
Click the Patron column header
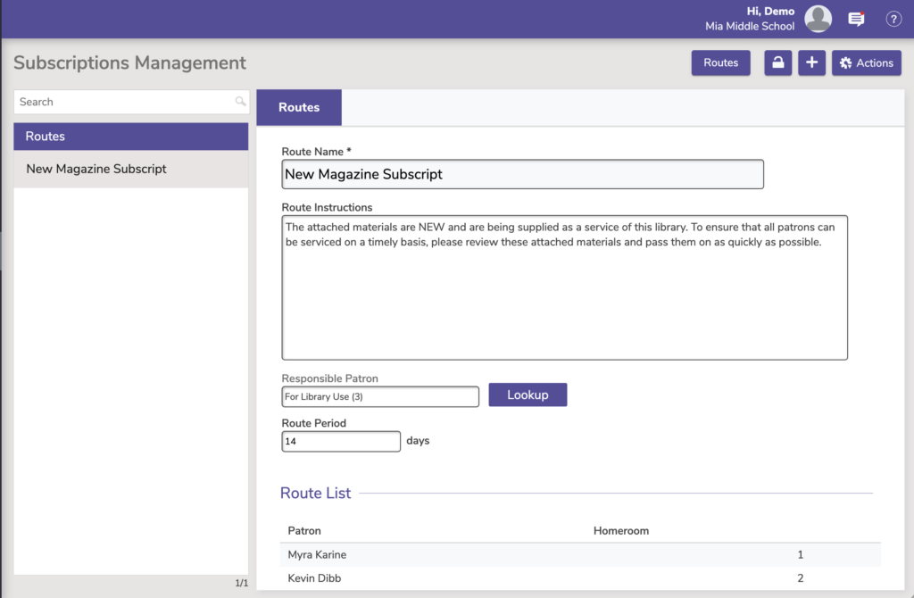pyautogui.click(x=304, y=530)
